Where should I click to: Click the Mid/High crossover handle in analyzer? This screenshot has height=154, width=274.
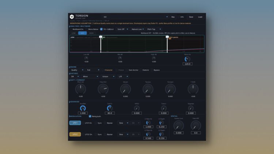pos(167,37)
